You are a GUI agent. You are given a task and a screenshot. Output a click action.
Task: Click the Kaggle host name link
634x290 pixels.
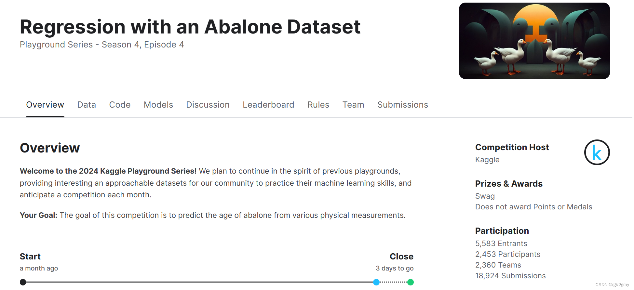(x=487, y=160)
